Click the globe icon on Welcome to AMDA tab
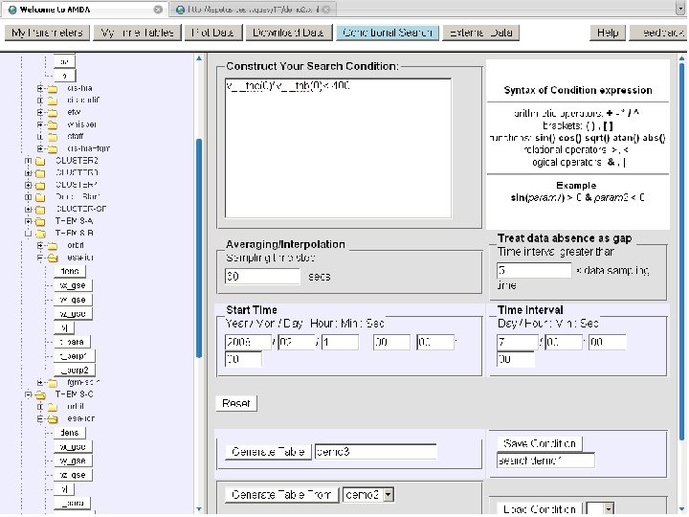The width and height of the screenshot is (689, 517). tap(12, 10)
